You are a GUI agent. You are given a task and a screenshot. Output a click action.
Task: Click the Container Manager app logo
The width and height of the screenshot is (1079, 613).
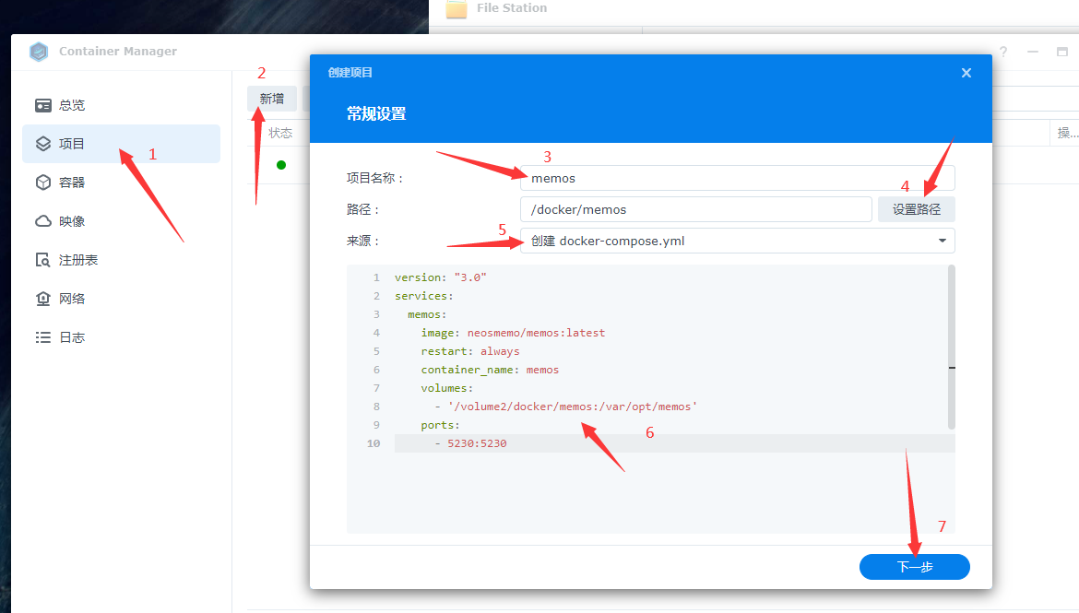click(x=40, y=51)
